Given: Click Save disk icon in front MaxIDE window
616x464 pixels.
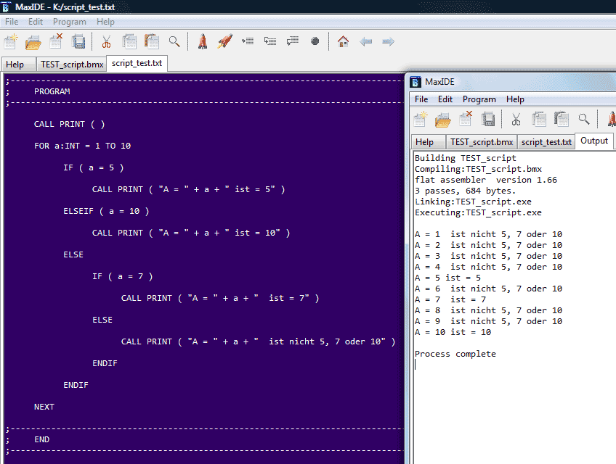Looking at the screenshot, I should point(488,119).
